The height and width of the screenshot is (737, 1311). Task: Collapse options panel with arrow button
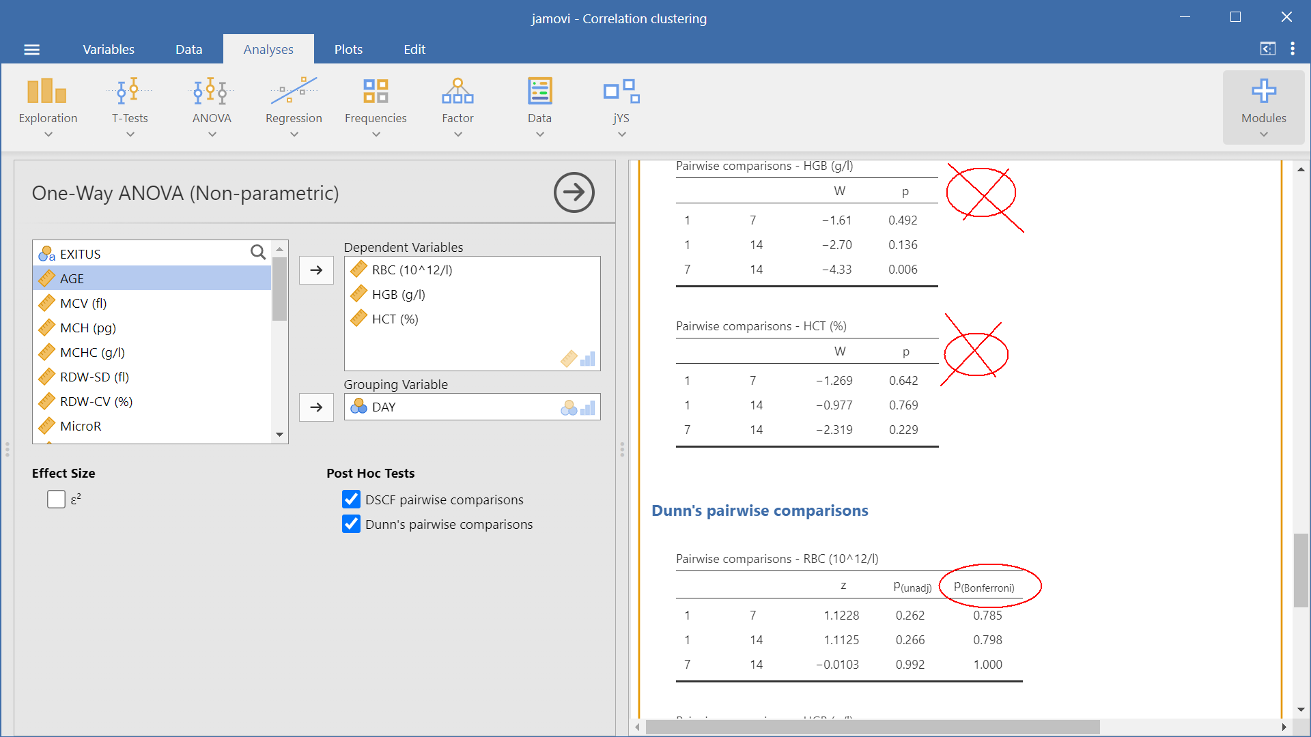click(x=574, y=192)
